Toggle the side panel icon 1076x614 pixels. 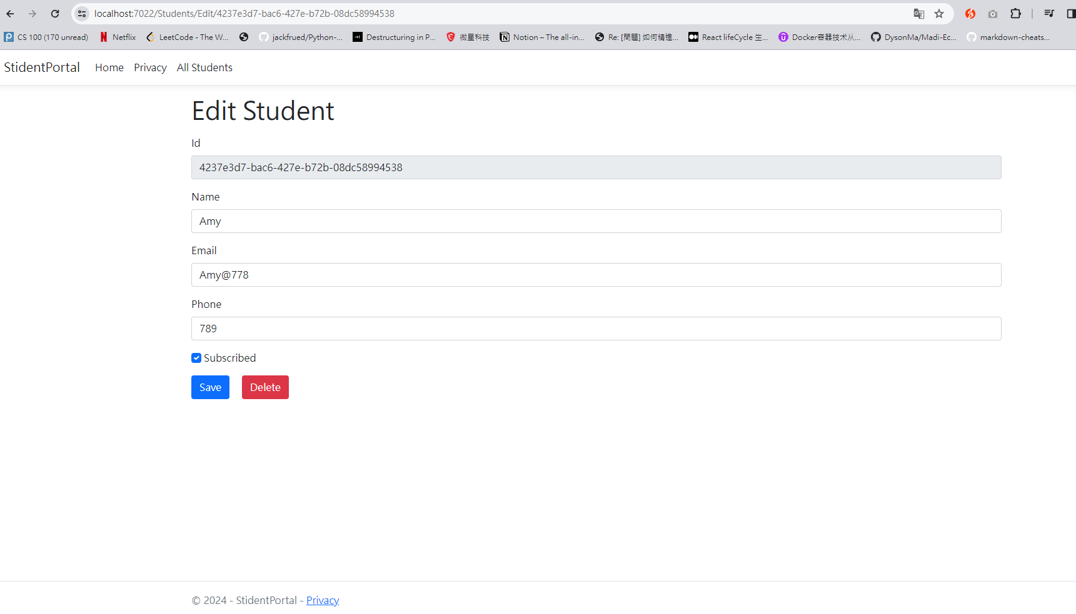[1070, 13]
